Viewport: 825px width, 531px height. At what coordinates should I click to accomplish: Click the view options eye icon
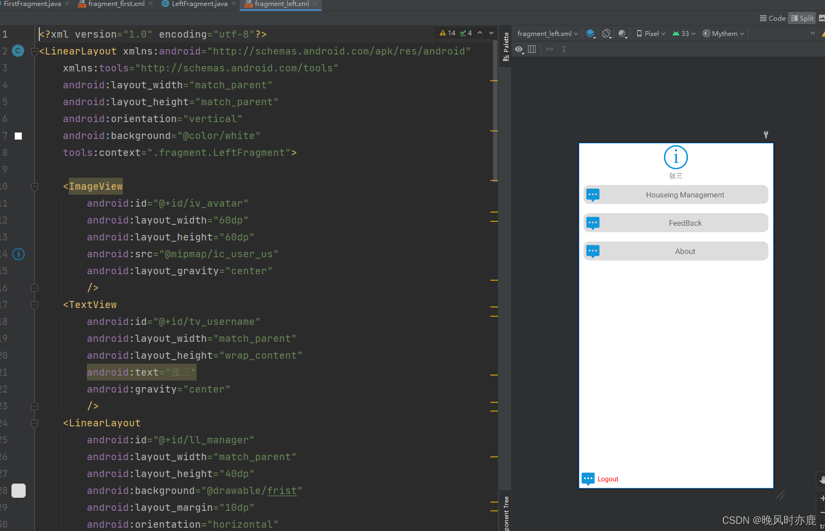tap(518, 49)
